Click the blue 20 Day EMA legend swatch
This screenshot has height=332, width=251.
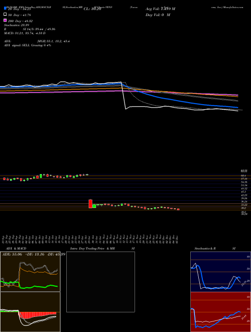point(5,8)
